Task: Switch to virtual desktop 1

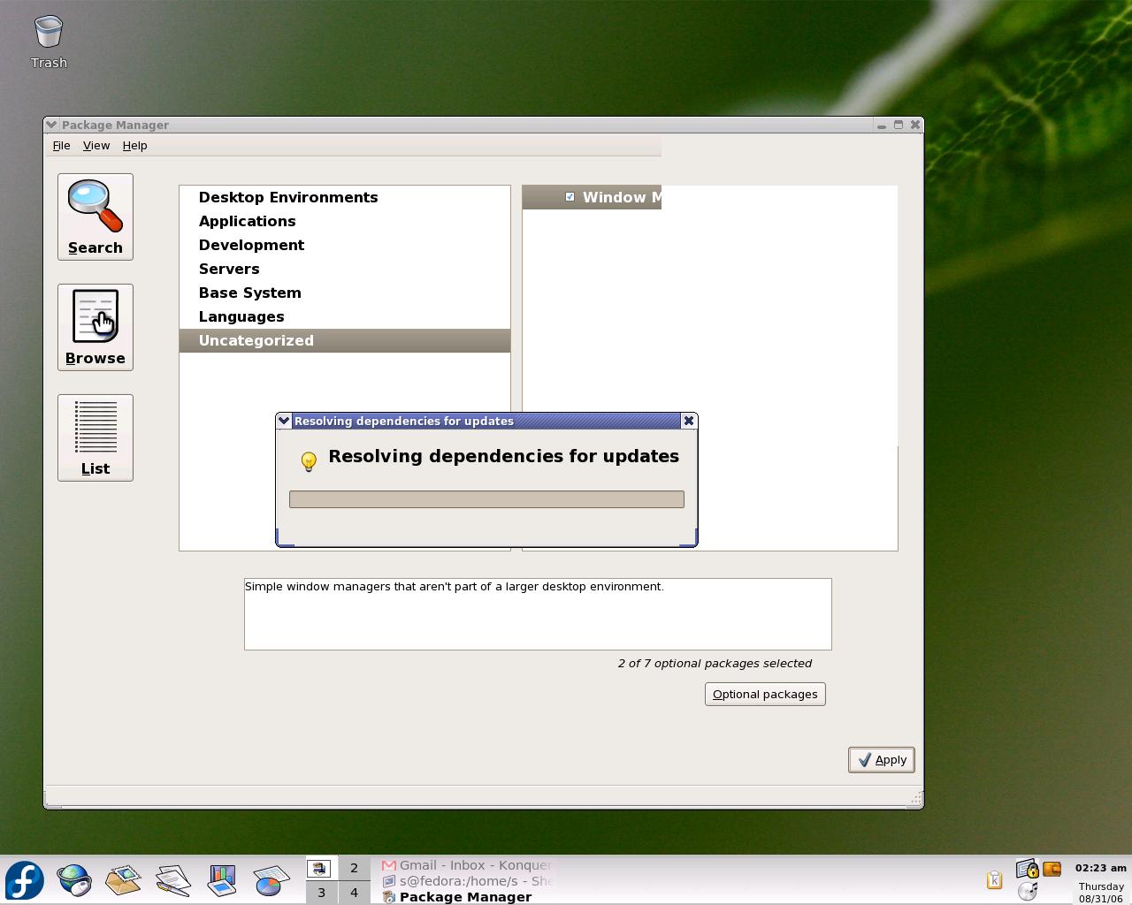Action: (321, 868)
